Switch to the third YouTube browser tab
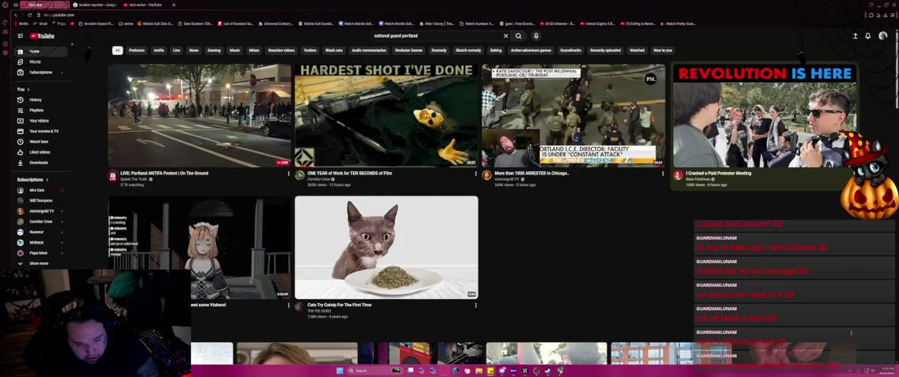Image resolution: width=899 pixels, height=377 pixels. pos(144,5)
